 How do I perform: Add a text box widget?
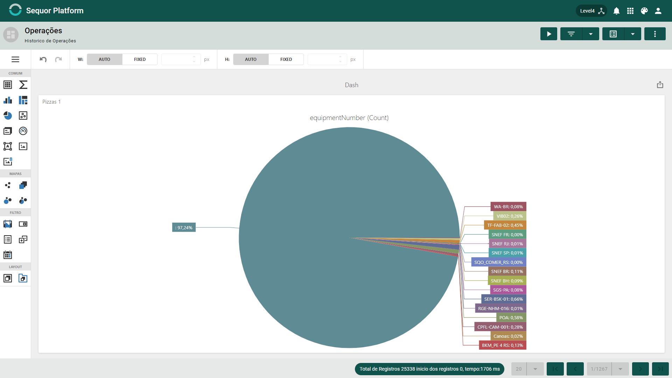coord(8,146)
